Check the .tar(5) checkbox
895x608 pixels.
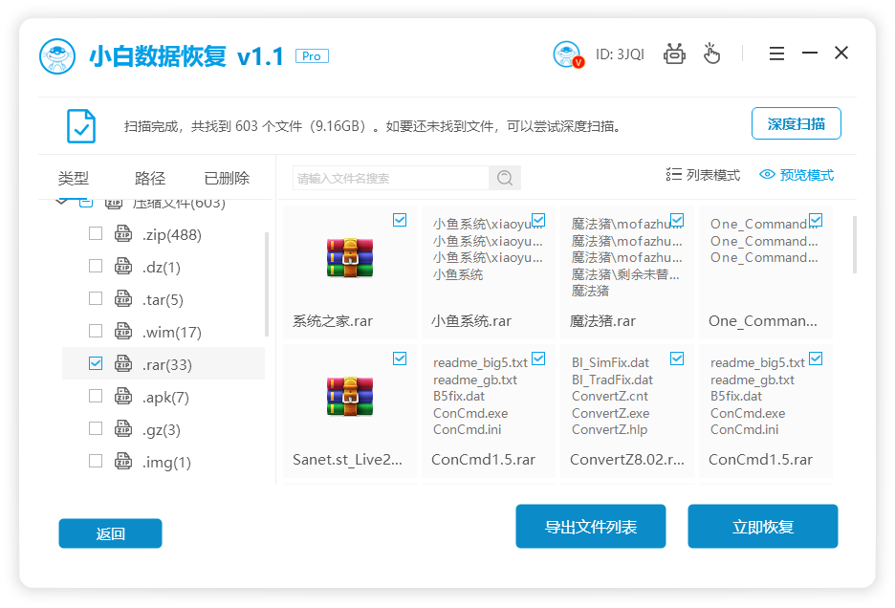(x=96, y=298)
